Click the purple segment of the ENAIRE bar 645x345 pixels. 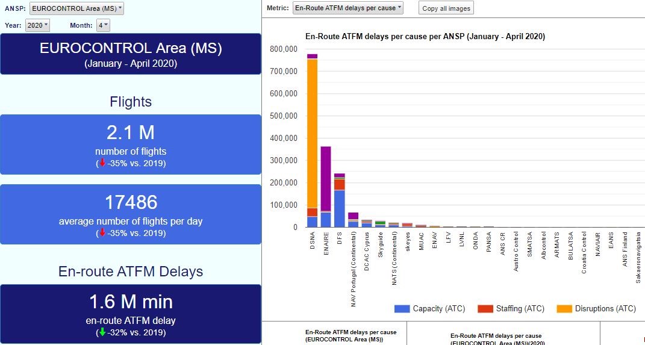pyautogui.click(x=326, y=178)
